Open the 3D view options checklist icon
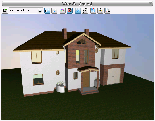The height and width of the screenshot is (121, 155). (x=107, y=10)
